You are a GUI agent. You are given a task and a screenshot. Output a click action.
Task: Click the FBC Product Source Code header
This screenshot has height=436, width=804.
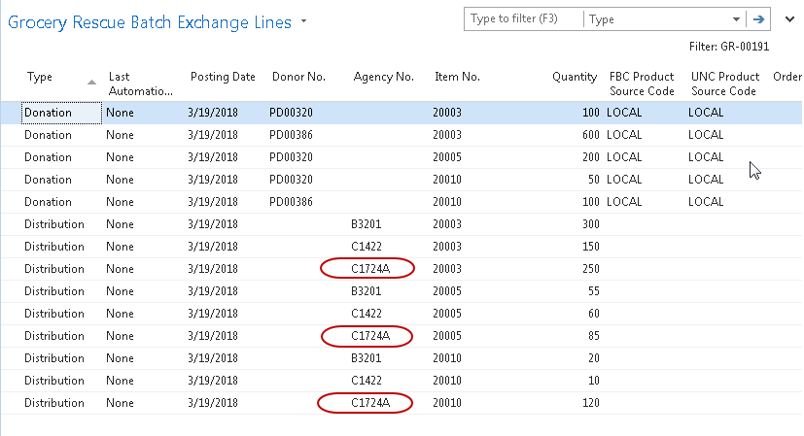click(x=642, y=84)
